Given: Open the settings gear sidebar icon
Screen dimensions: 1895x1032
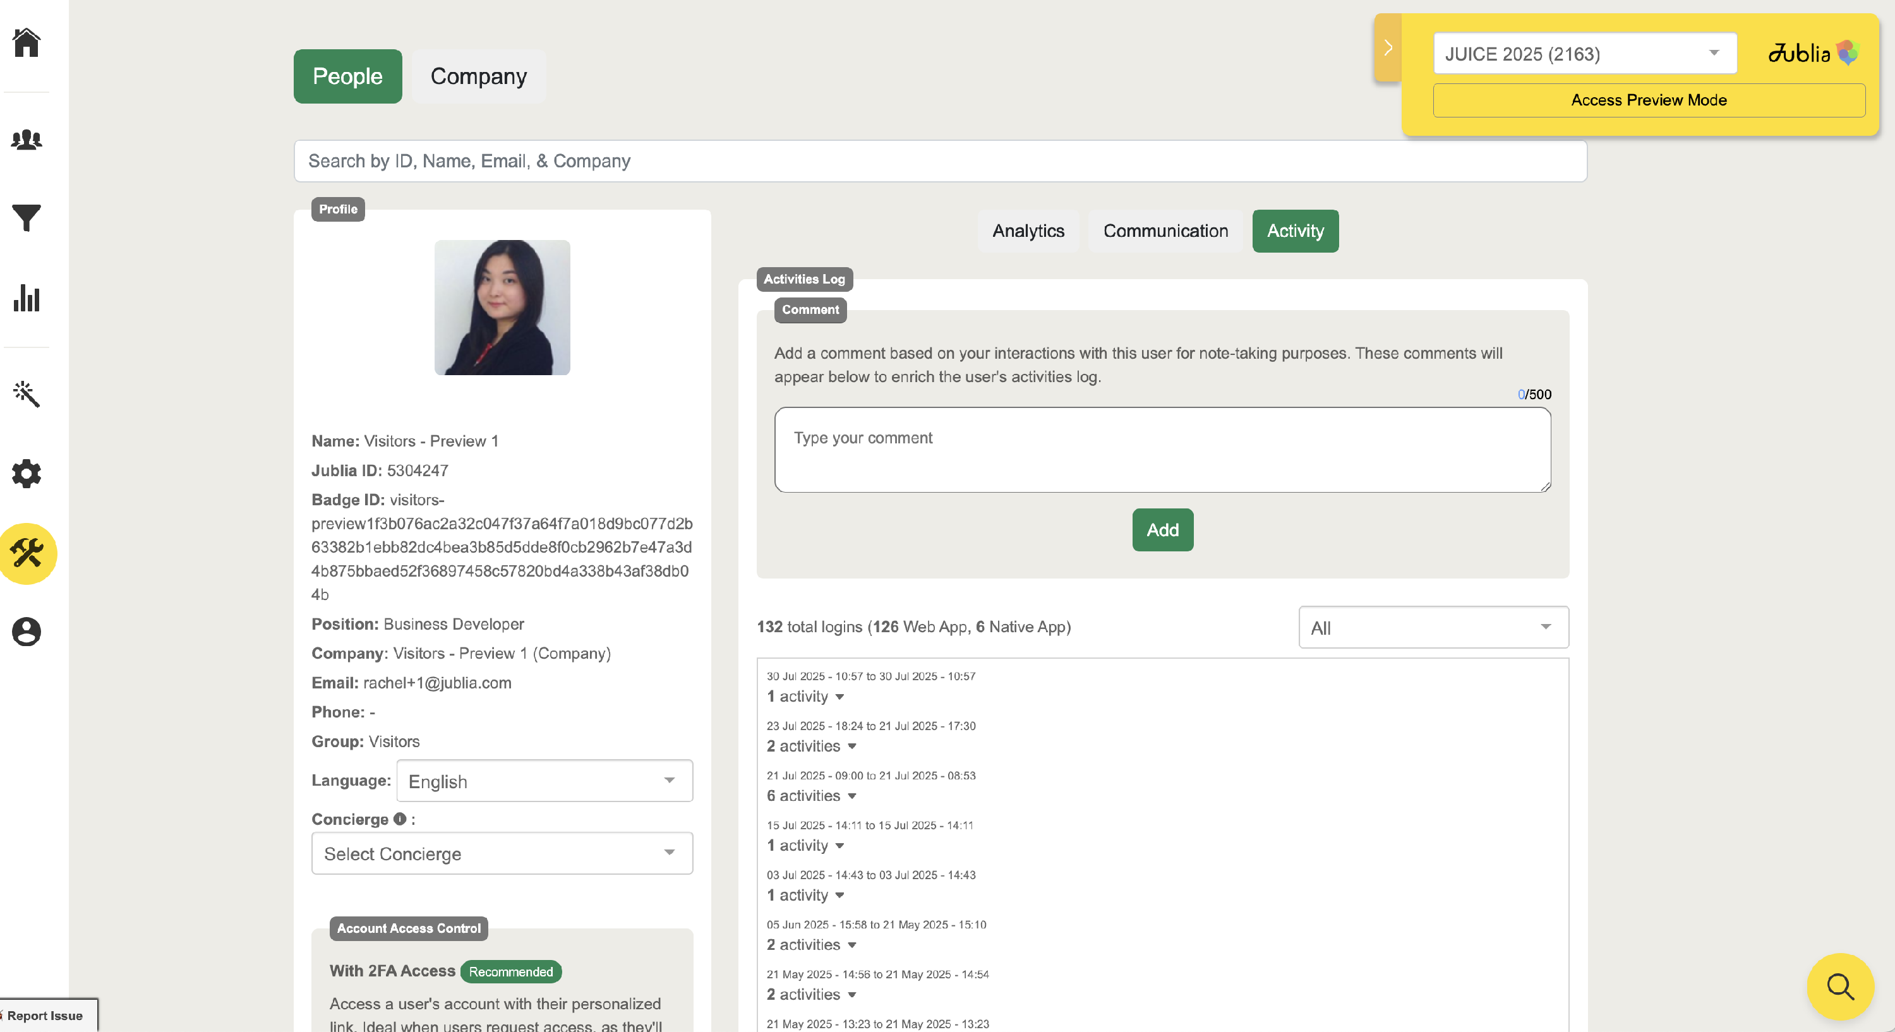Looking at the screenshot, I should [27, 474].
